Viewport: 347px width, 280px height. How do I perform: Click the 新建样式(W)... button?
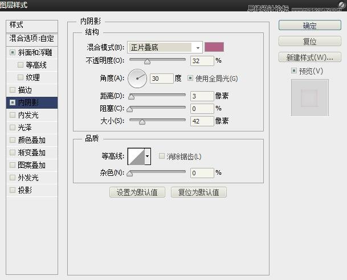point(310,57)
